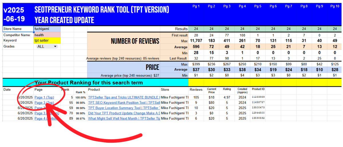The image size is (343, 147).
Task: Open What Might Sell Well Next Month link
Action: coord(124,119)
